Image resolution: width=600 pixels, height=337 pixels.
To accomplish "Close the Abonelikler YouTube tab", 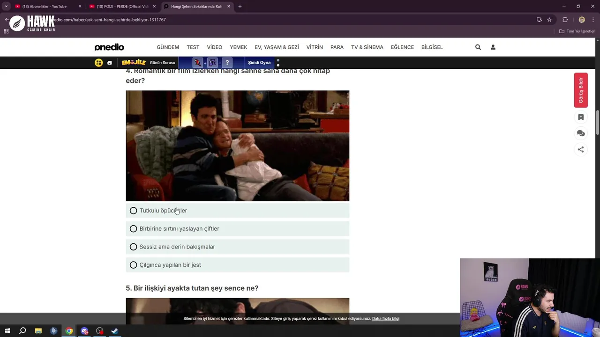I will (x=80, y=7).
